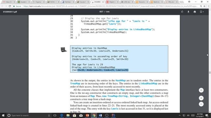
Task: Print the PDF document
Action: point(195,12)
